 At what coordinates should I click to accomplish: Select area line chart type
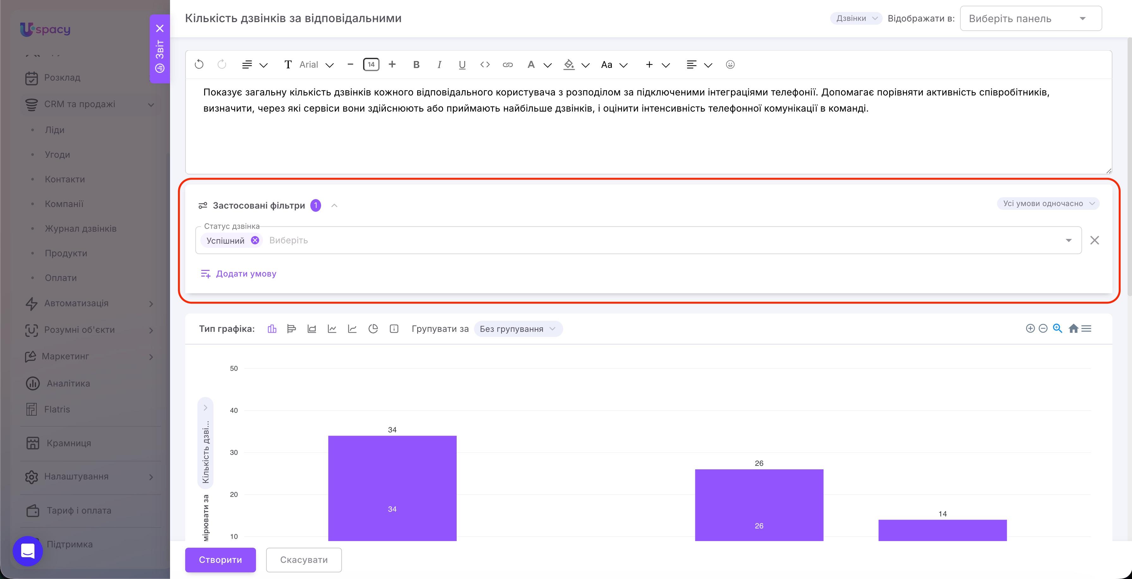352,329
